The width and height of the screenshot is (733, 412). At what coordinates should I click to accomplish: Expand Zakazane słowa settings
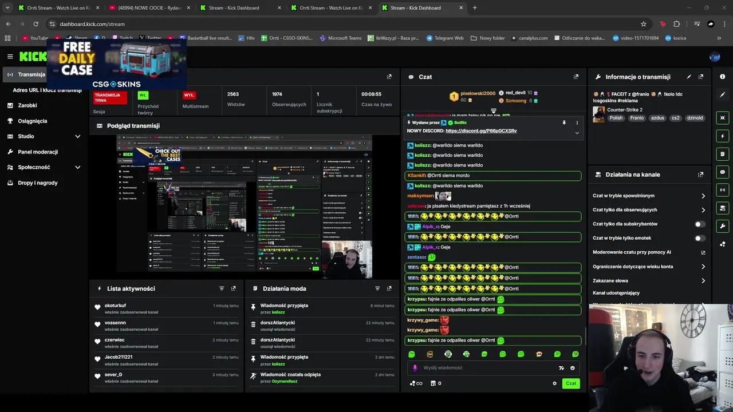pyautogui.click(x=703, y=281)
